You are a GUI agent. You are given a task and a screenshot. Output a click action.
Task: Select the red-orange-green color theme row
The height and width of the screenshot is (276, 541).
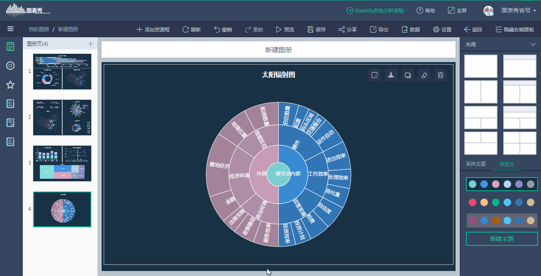tap(502, 202)
